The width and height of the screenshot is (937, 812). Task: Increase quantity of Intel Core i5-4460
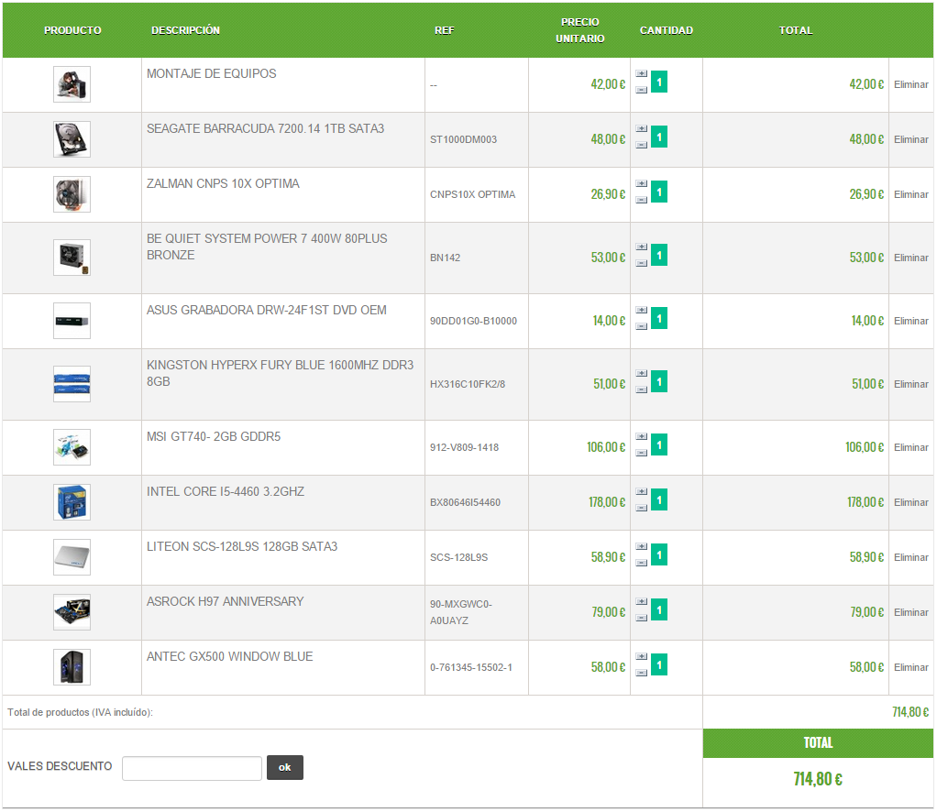click(x=641, y=492)
